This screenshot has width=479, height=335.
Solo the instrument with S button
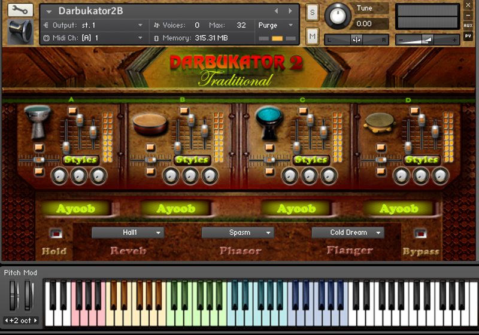tap(312, 13)
